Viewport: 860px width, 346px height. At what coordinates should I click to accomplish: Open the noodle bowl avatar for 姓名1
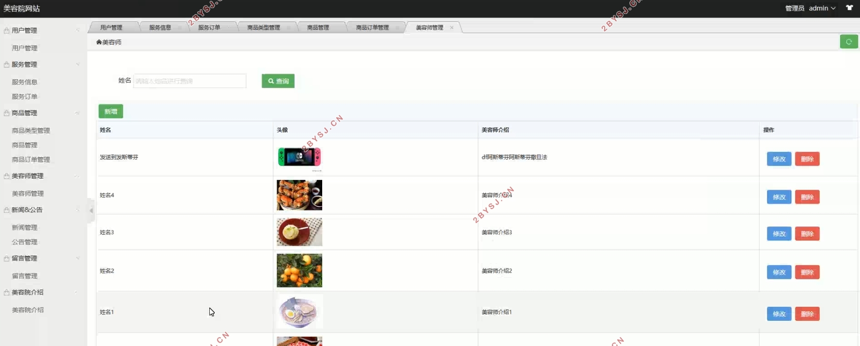[299, 312]
